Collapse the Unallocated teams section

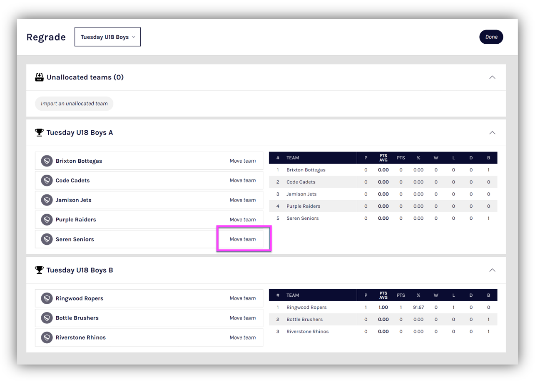click(x=492, y=77)
